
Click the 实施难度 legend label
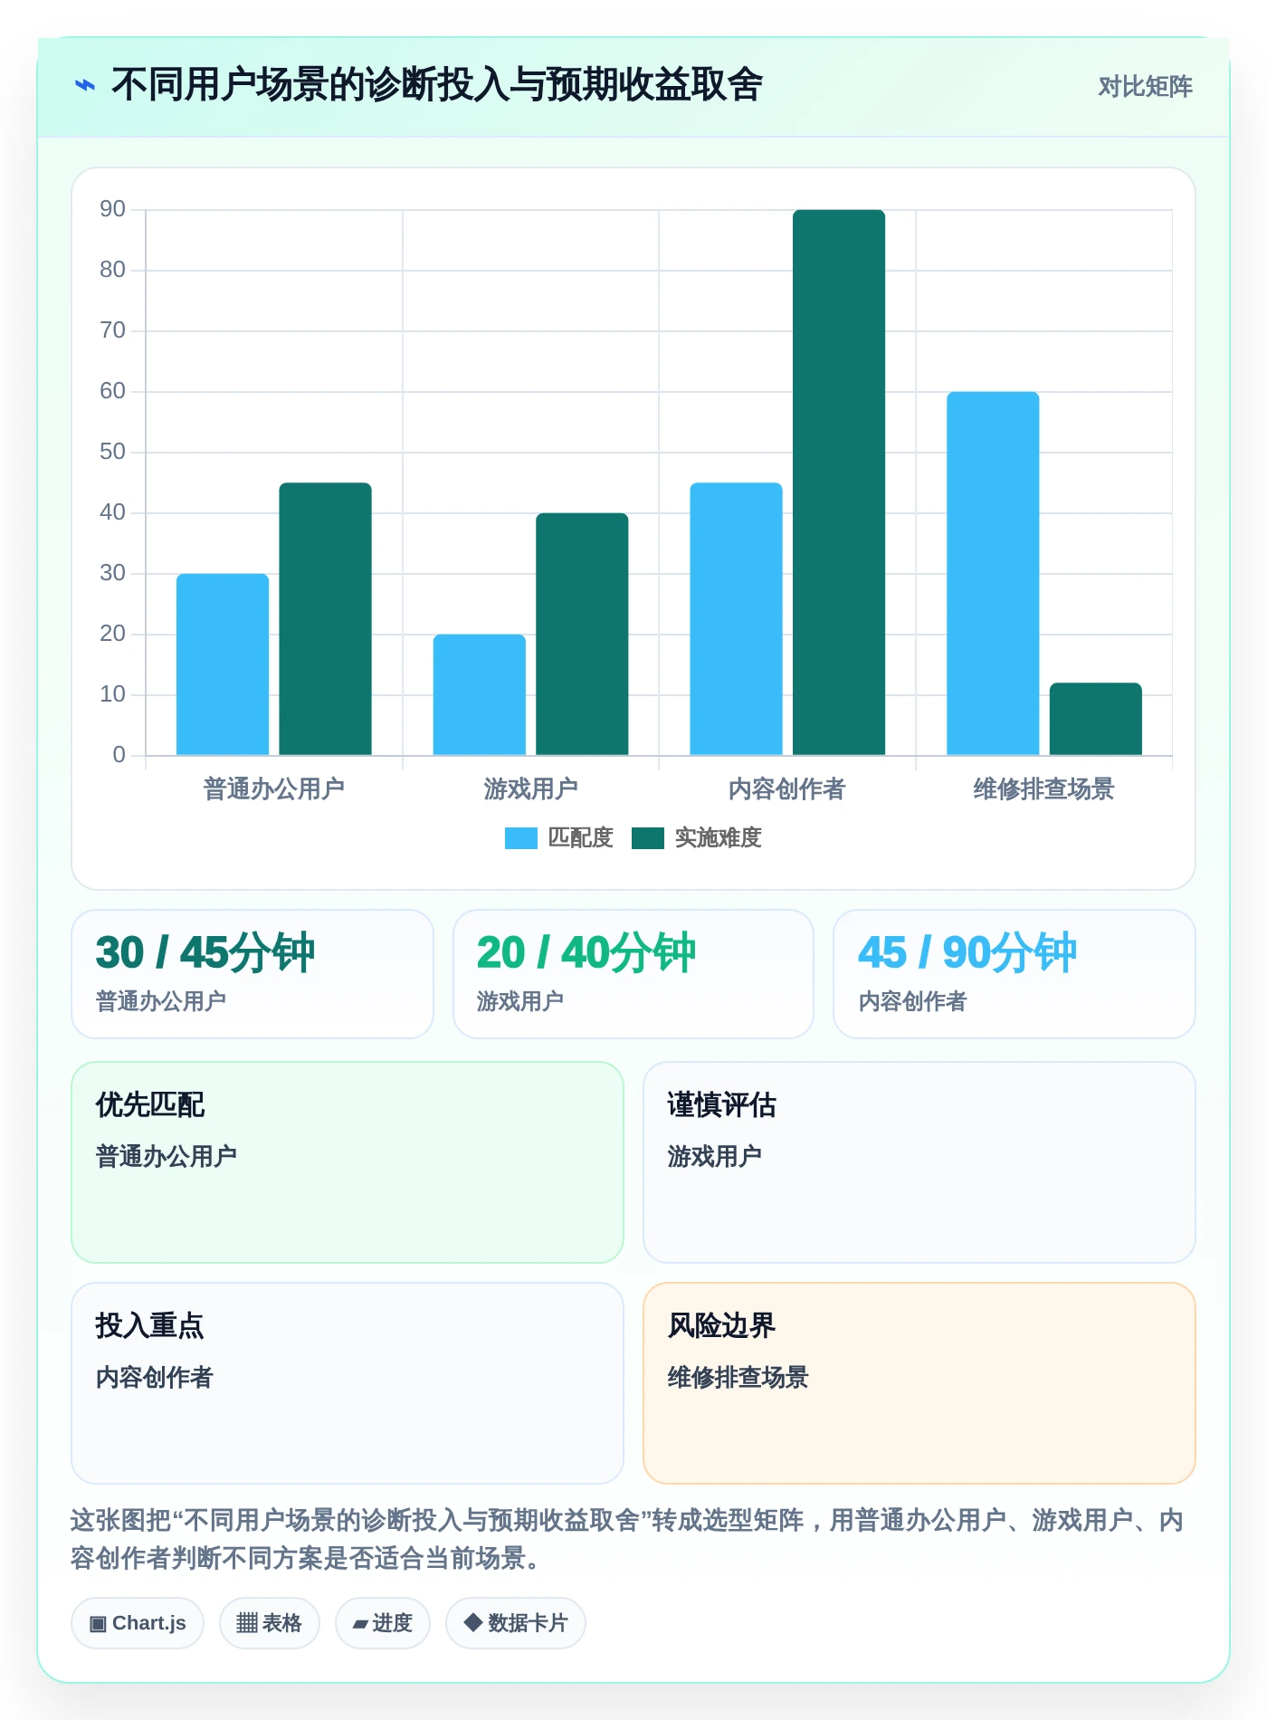pos(719,838)
